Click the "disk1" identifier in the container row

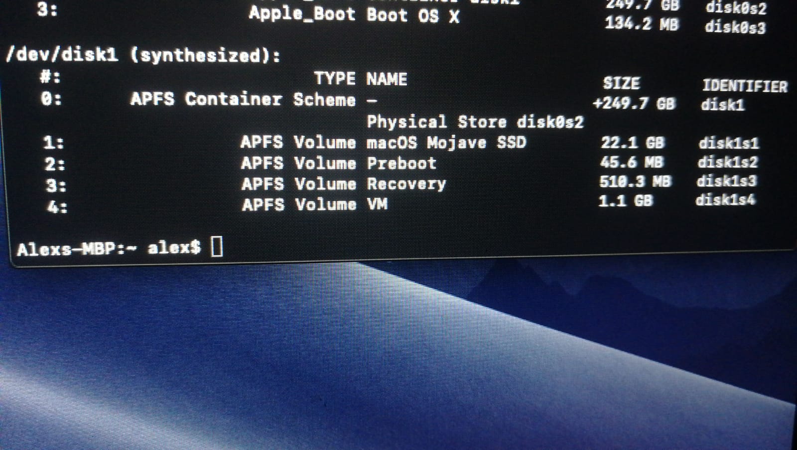(723, 105)
